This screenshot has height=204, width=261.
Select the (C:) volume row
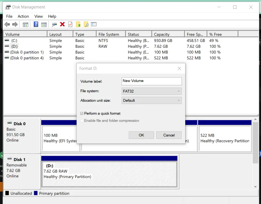click(14, 41)
